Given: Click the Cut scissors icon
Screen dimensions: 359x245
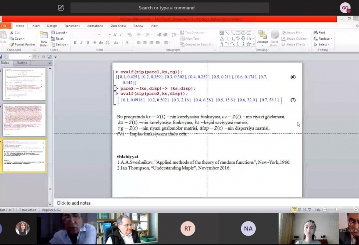Looking at the screenshot, I should click(12, 33).
